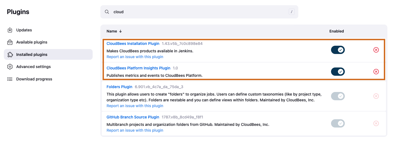Open the Updates section
The height and width of the screenshot is (149, 394).
pos(48,30)
